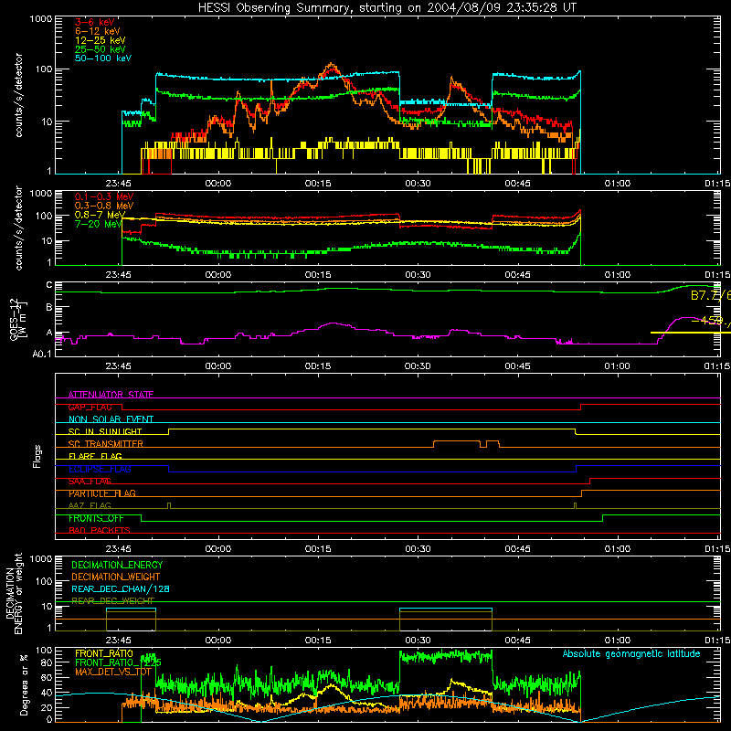Viewport: 731px width, 731px height.
Task: Click the 'DECIMATION ENERGY or weight' axis title
Action: tap(14, 593)
